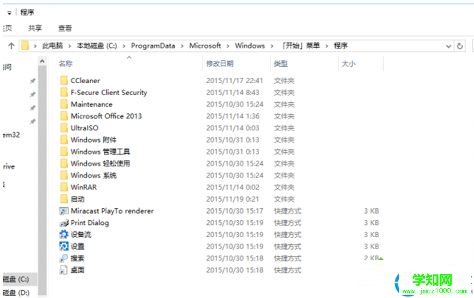The image size is (474, 298).
Task: Select the Microsoft Office 2013 name text
Action: tap(106, 116)
